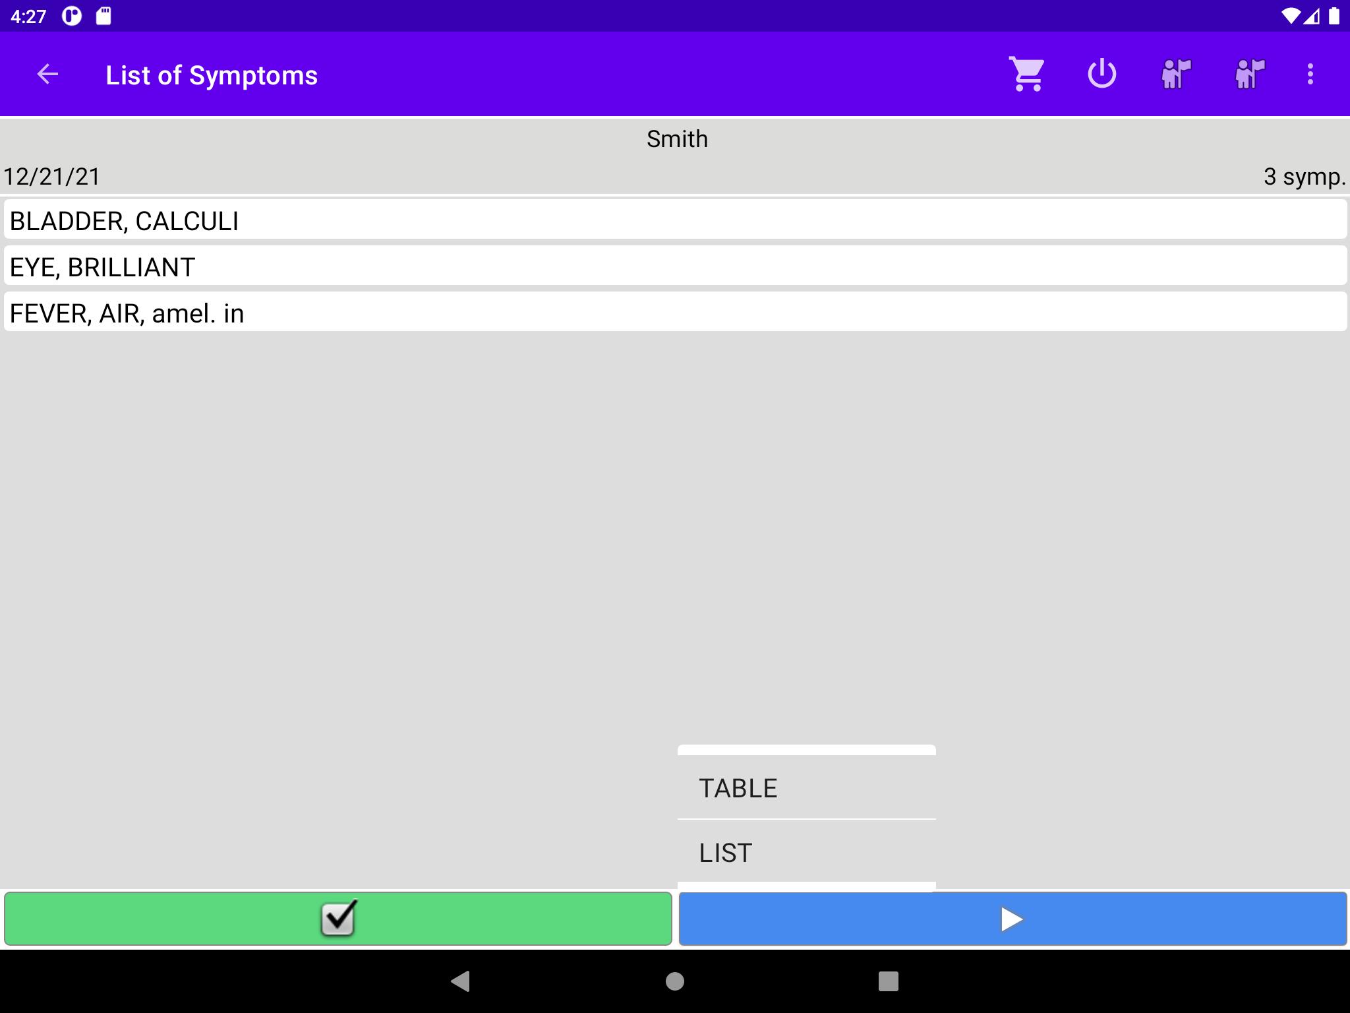
Task: Tap the battery status icon
Action: [x=1334, y=16]
